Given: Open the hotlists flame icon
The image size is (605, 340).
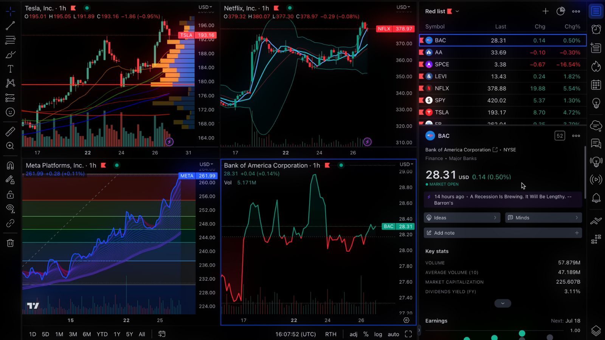Looking at the screenshot, I should pyautogui.click(x=596, y=66).
